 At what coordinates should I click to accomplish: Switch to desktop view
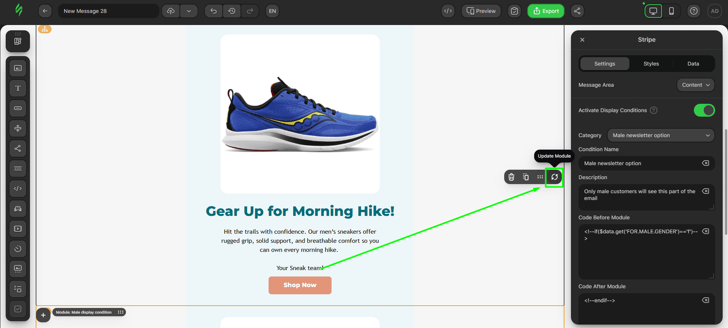(653, 11)
